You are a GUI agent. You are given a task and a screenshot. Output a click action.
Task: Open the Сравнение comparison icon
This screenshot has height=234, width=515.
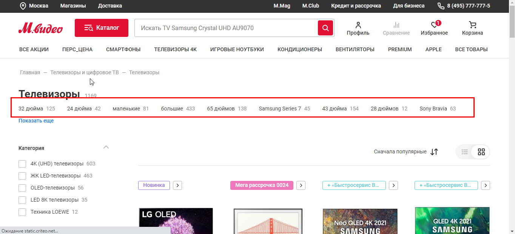pos(396,29)
